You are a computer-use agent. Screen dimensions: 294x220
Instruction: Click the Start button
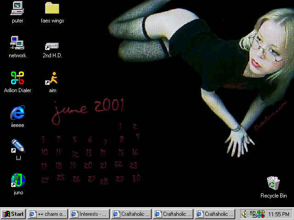tap(13, 214)
